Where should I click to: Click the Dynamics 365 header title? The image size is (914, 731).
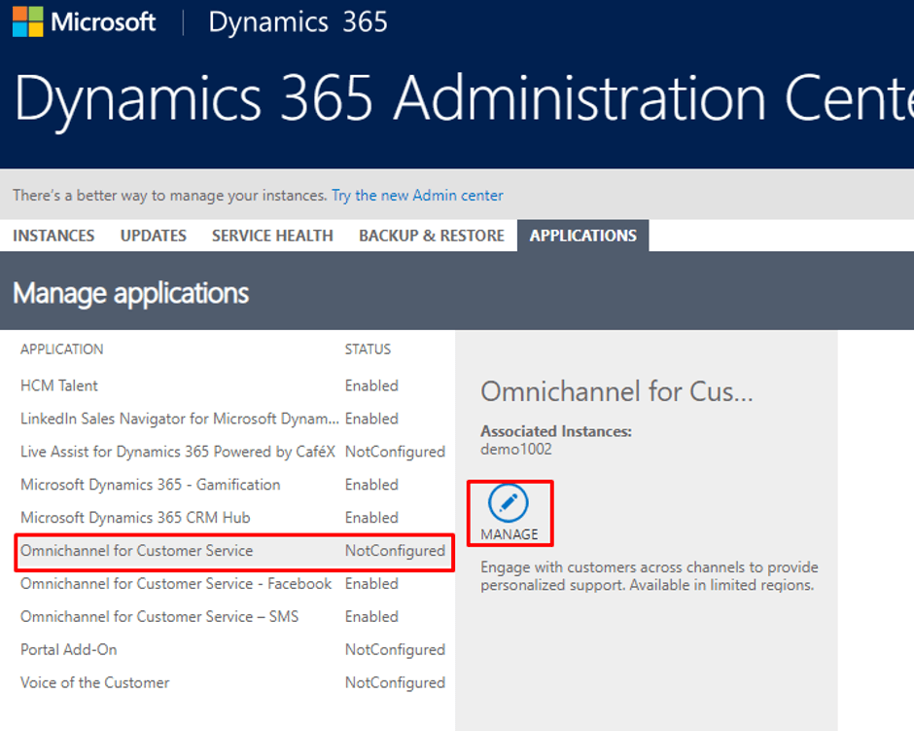[x=298, y=22]
